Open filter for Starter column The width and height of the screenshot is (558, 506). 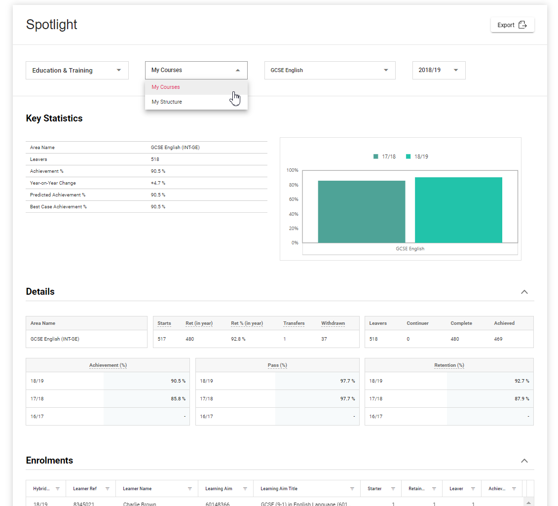click(x=393, y=489)
